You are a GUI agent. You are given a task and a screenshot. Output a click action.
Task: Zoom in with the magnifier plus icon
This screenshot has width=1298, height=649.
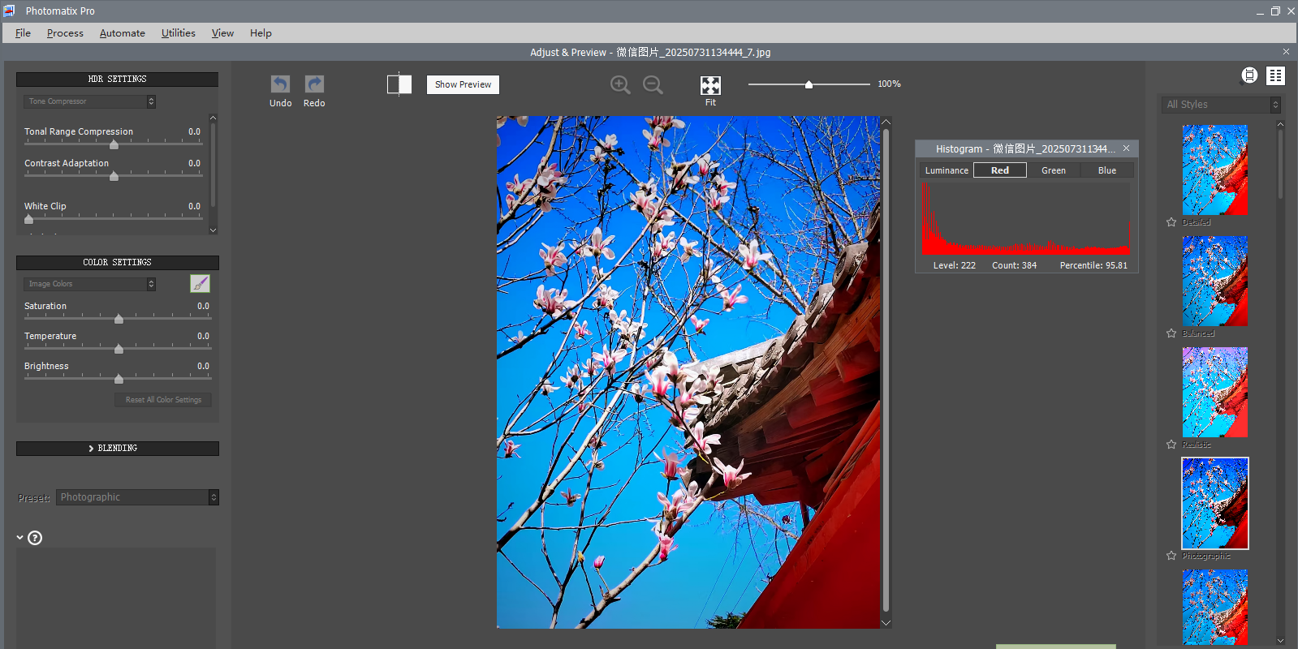click(620, 85)
